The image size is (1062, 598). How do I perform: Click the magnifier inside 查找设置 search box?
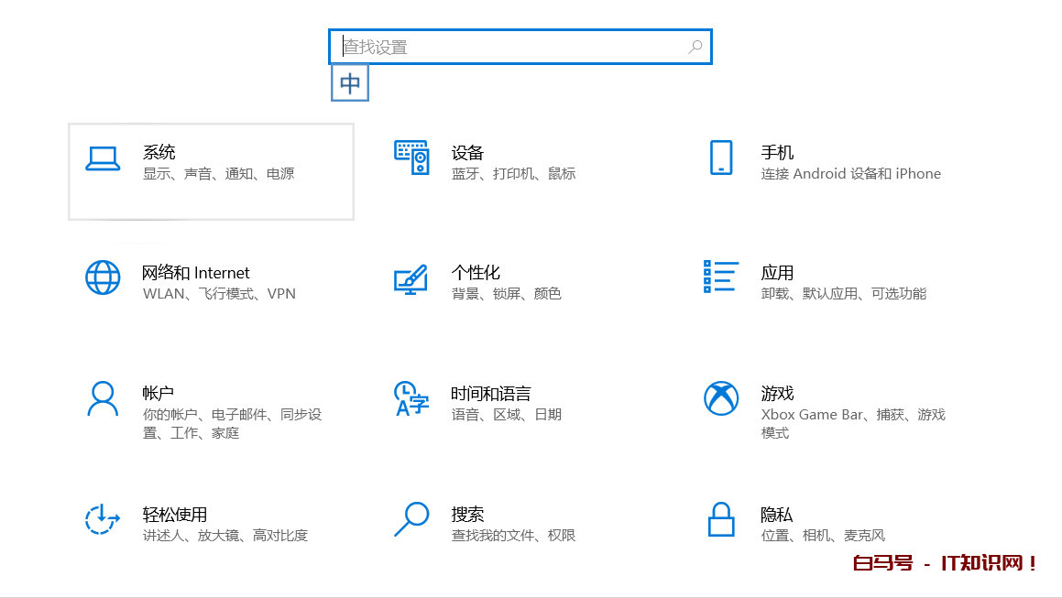(x=695, y=47)
